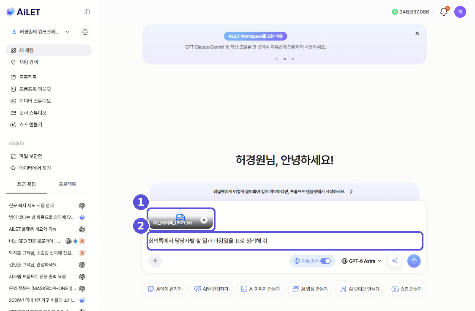Click AI 오디오 만들기 button
Image resolution: width=475 pixels, height=311 pixels.
pyautogui.click(x=360, y=289)
